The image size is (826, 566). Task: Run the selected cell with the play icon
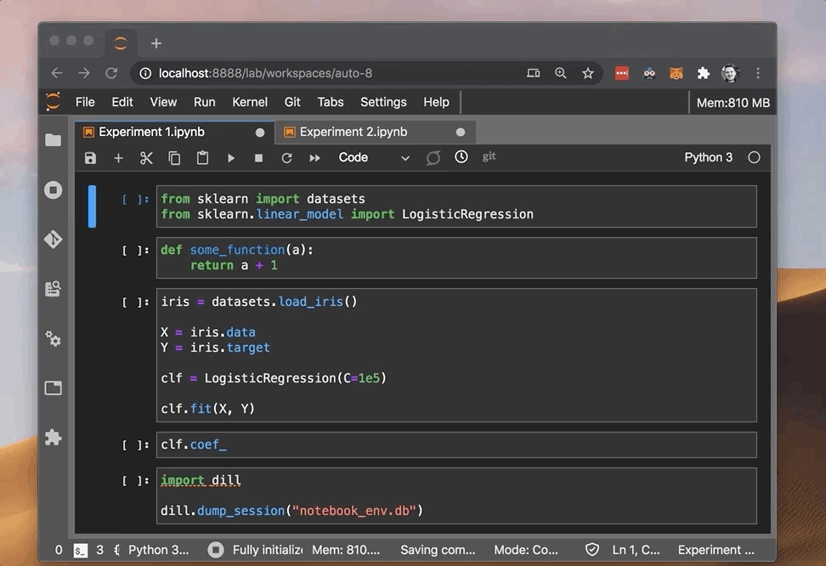pyautogui.click(x=230, y=158)
